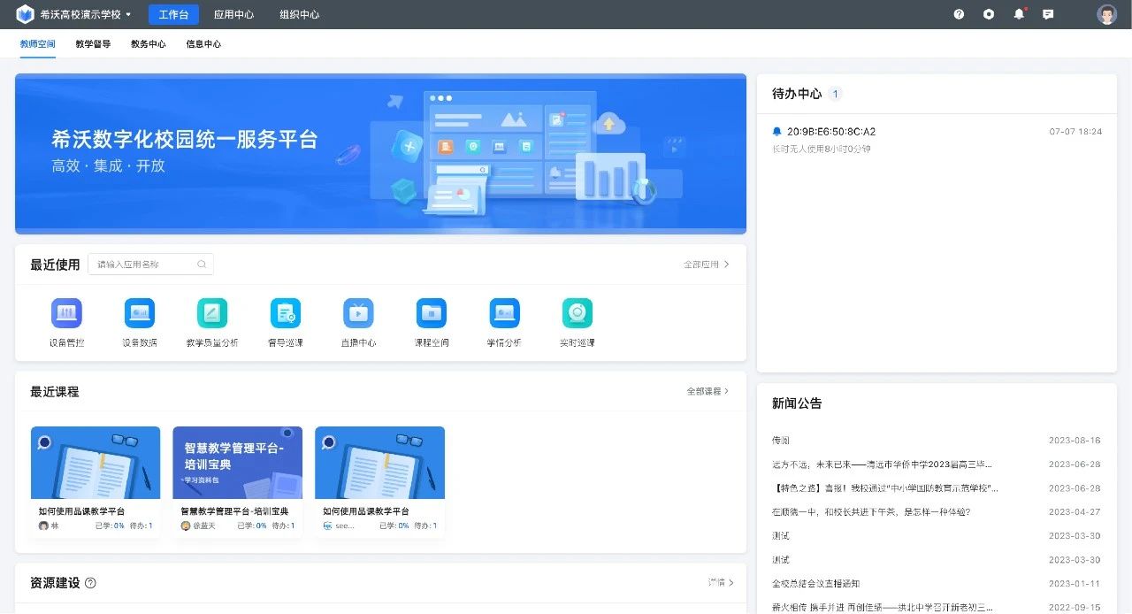Click the 督导巡课 icon

click(285, 314)
